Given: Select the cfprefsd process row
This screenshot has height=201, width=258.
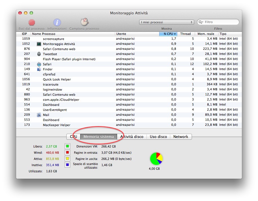Looking at the screenshot, I should 129,74.
